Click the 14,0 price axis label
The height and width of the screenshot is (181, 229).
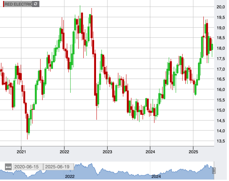221,131
